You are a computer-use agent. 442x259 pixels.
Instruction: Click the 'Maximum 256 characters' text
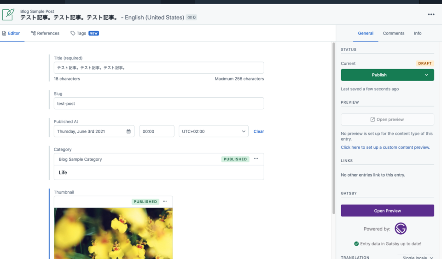pyautogui.click(x=239, y=79)
